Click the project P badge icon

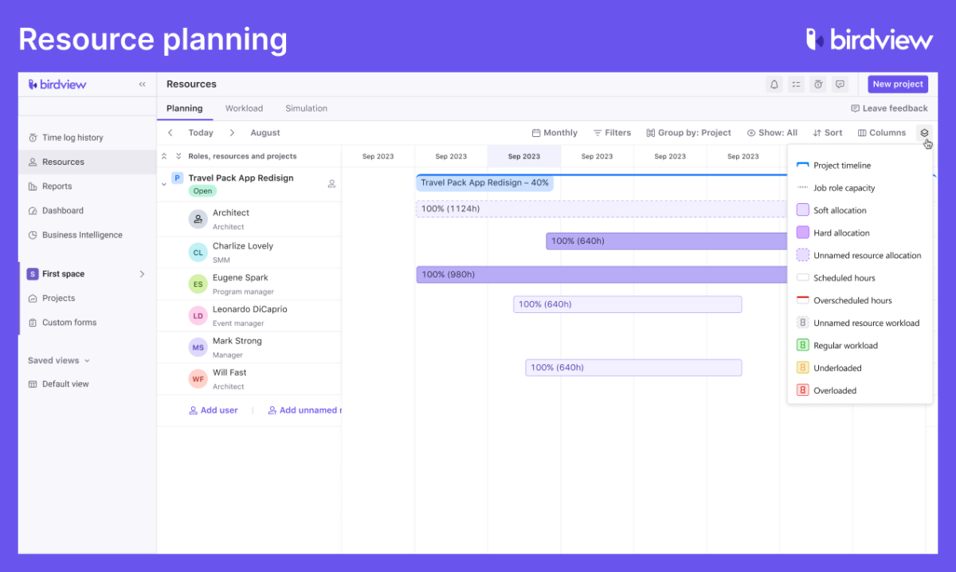pos(178,178)
